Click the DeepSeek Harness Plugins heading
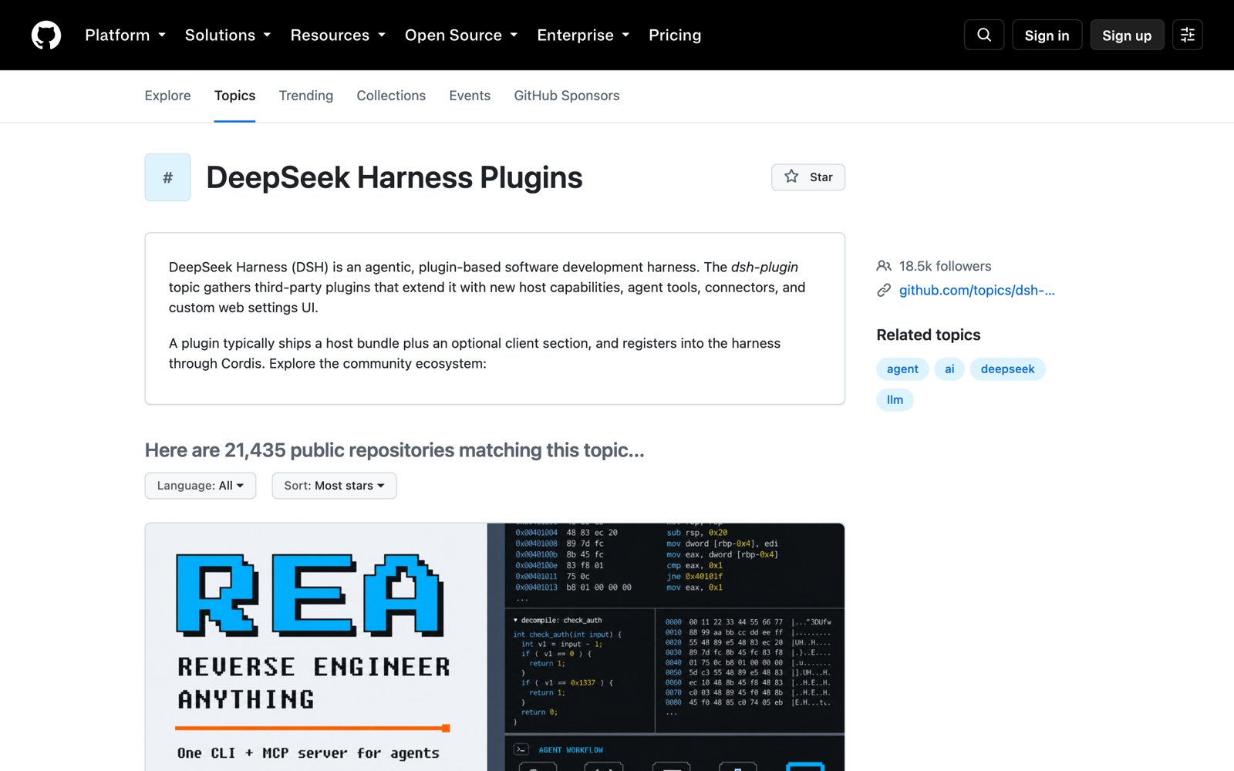Screen dimensions: 1234x771 [394, 177]
